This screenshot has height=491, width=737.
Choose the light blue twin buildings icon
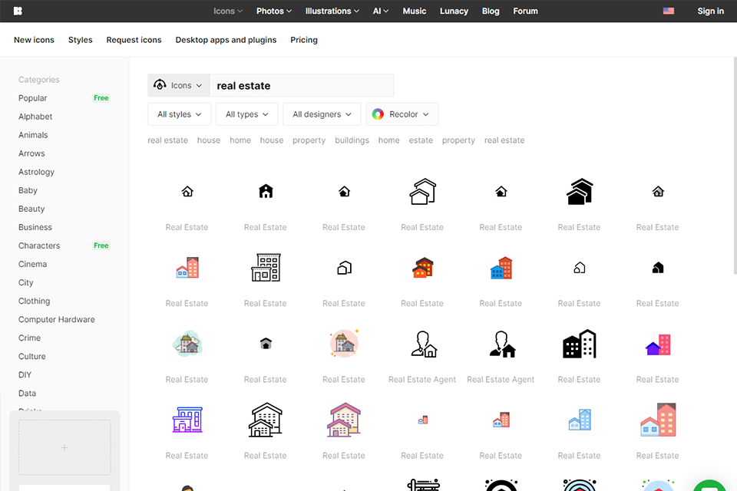click(x=580, y=420)
